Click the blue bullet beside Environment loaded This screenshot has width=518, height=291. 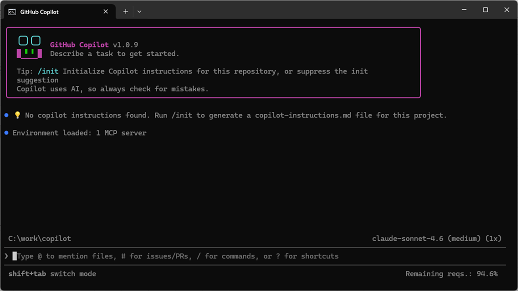[6, 133]
